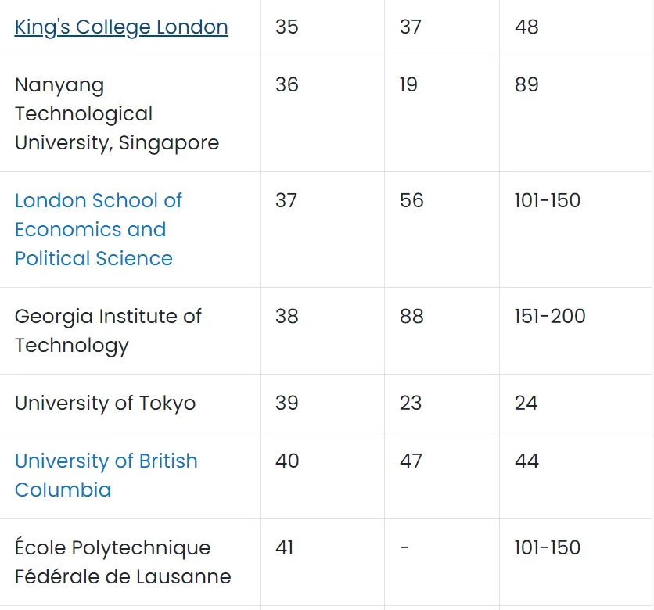Click the 24 value in Tokyo row
Image resolution: width=654 pixels, height=610 pixels.
(526, 403)
